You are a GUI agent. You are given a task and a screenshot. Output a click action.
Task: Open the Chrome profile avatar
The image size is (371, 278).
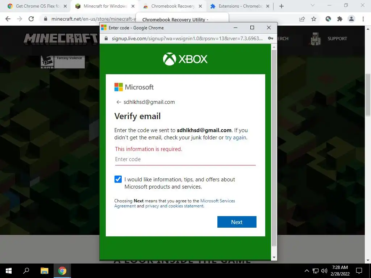coord(351,19)
